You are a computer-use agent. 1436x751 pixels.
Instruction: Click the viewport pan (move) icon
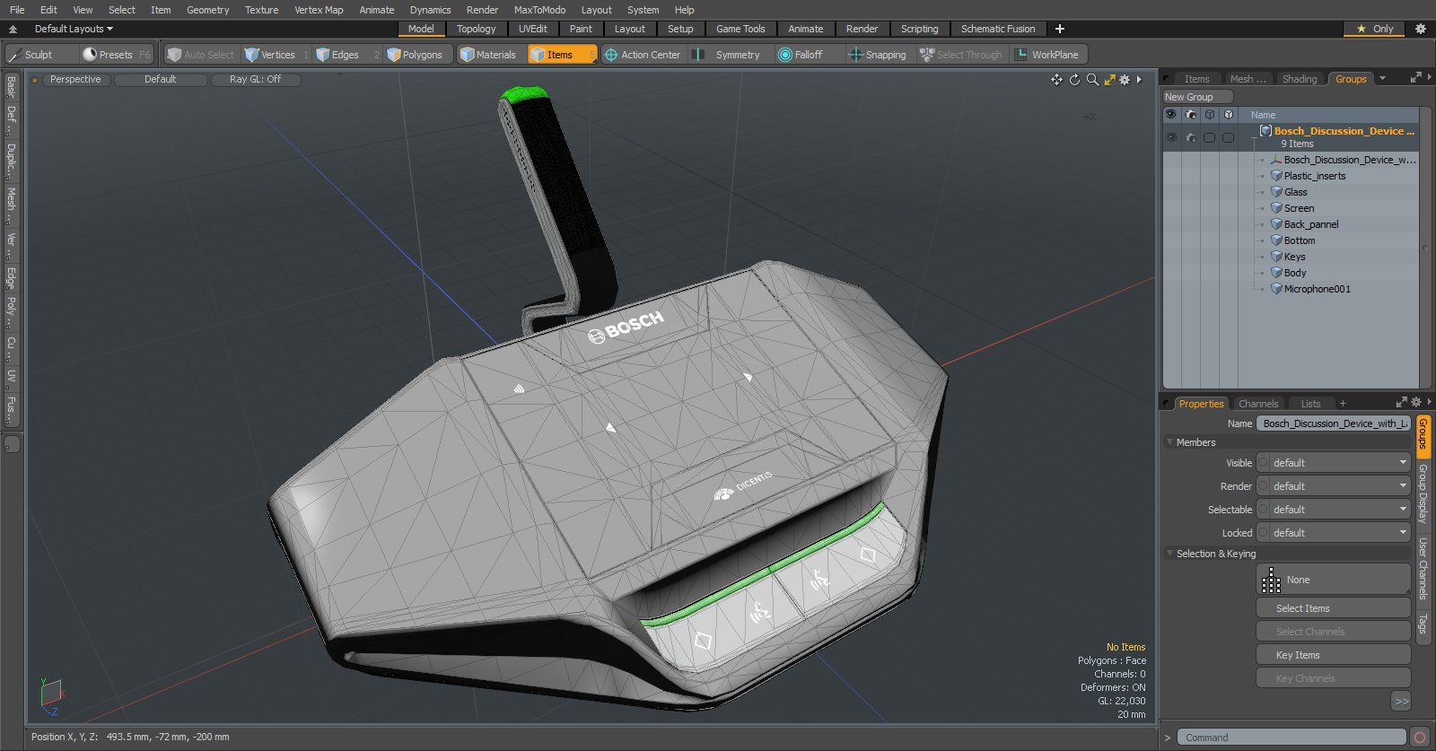(x=1056, y=80)
